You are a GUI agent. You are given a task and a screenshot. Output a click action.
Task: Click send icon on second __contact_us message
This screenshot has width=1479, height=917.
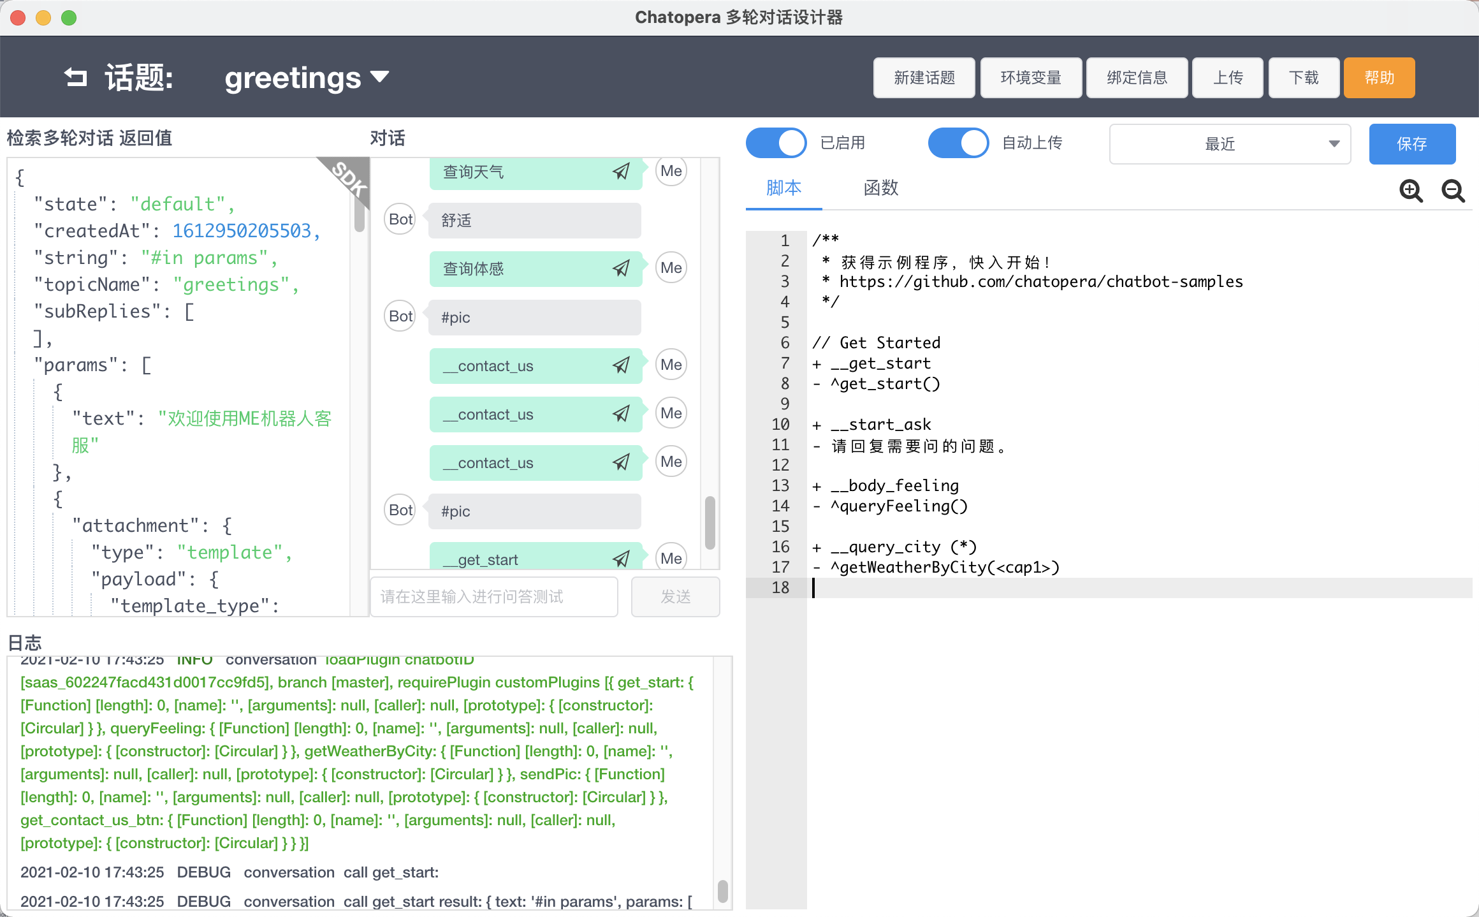(x=621, y=414)
